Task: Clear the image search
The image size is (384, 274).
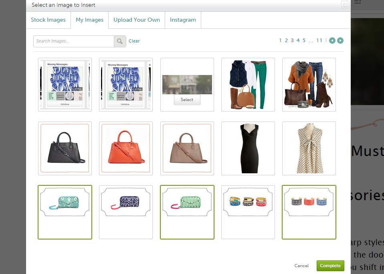Action: (134, 41)
